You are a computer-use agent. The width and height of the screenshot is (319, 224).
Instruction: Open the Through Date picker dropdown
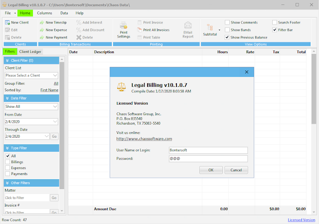coord(46,136)
